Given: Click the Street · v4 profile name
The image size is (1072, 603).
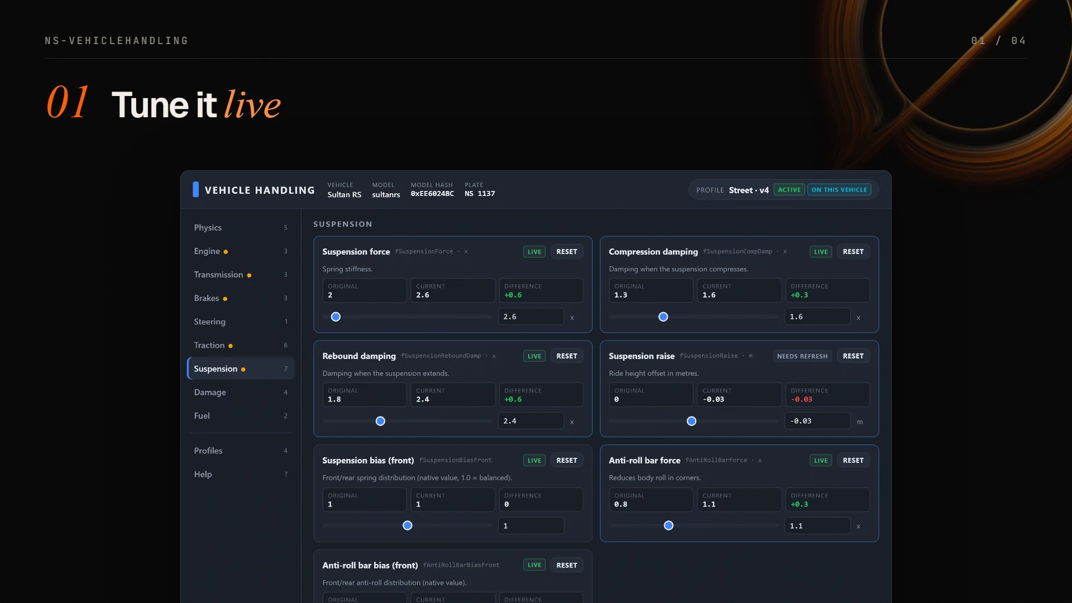Looking at the screenshot, I should (x=749, y=190).
